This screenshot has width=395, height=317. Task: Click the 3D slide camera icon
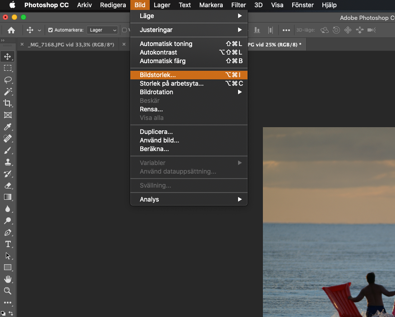coord(360,30)
